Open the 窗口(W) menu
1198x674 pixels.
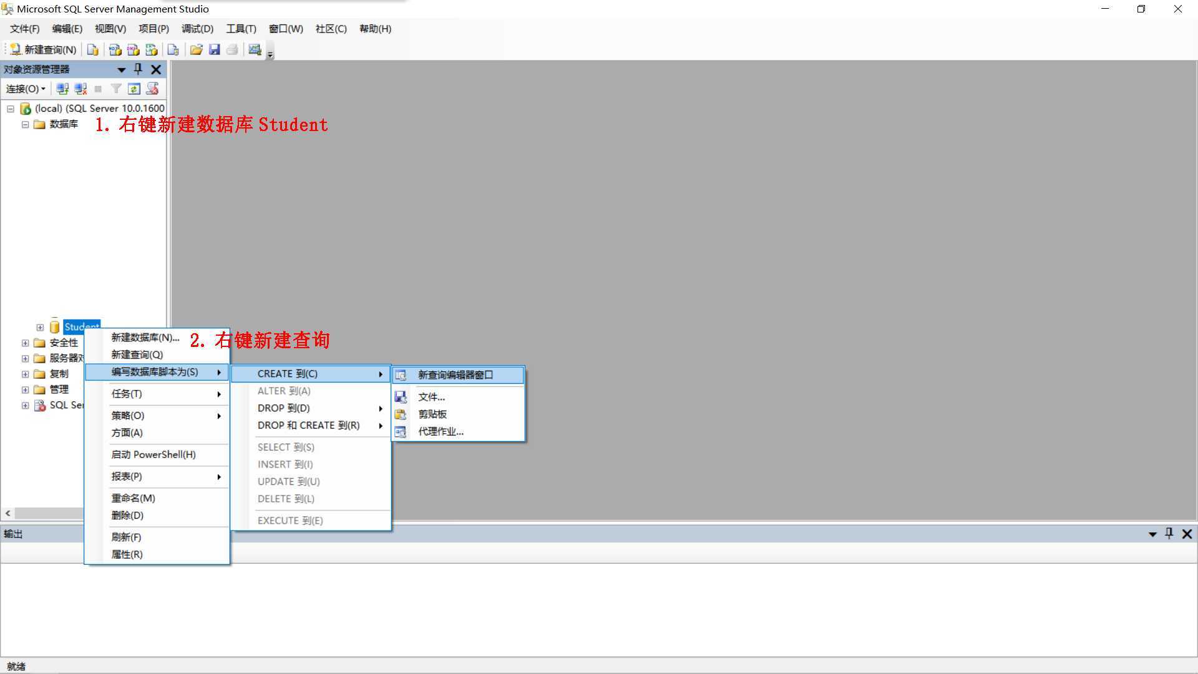click(x=286, y=29)
